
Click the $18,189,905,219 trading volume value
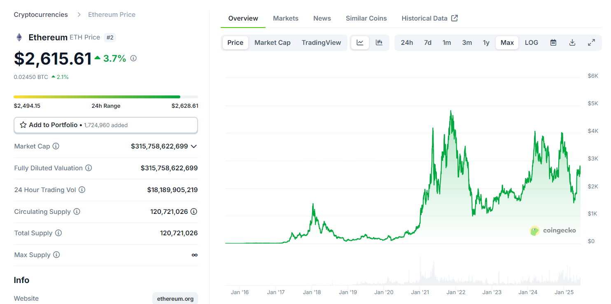click(x=173, y=190)
